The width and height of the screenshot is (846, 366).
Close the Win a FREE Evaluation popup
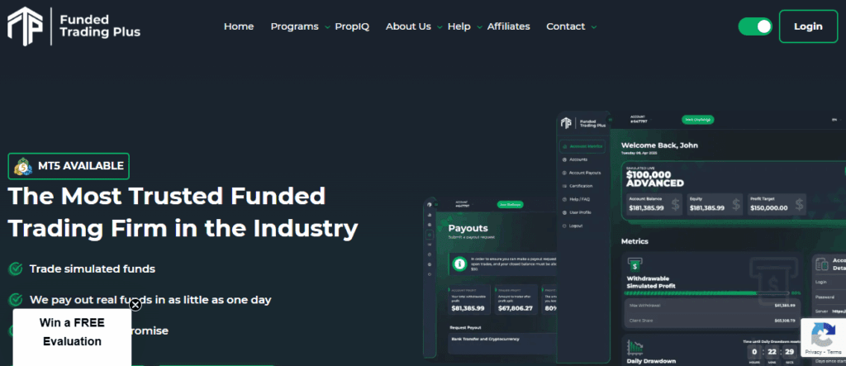135,305
